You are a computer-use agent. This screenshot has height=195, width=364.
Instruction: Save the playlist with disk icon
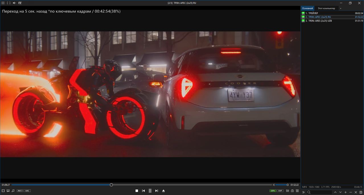[x=361, y=192]
